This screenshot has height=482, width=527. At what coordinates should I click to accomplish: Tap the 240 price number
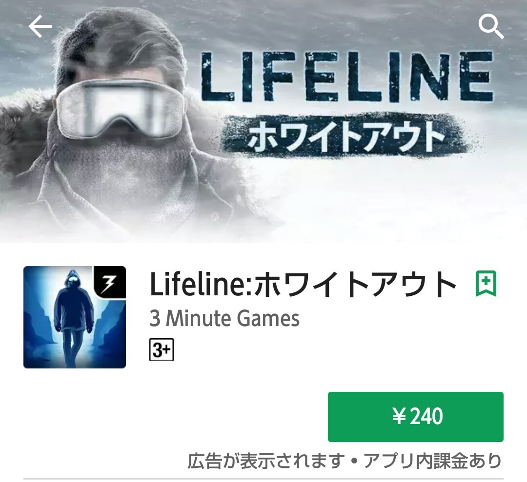coord(426,417)
